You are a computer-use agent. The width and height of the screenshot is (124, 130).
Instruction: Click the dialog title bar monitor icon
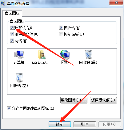point(3,4)
